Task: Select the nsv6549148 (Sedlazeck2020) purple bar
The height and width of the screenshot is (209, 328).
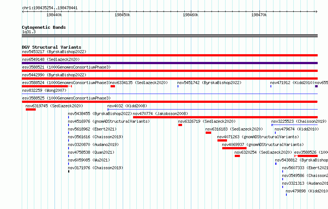Action: pyautogui.click(x=170, y=63)
